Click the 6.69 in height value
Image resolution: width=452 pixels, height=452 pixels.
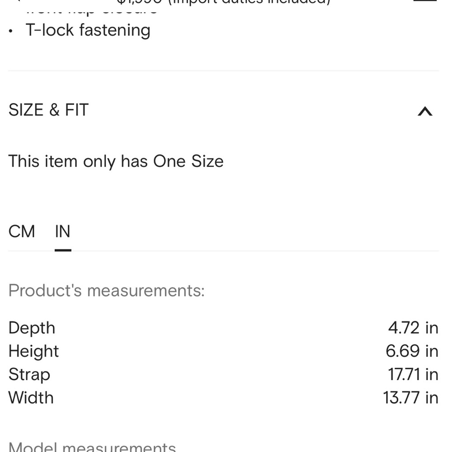point(412,351)
